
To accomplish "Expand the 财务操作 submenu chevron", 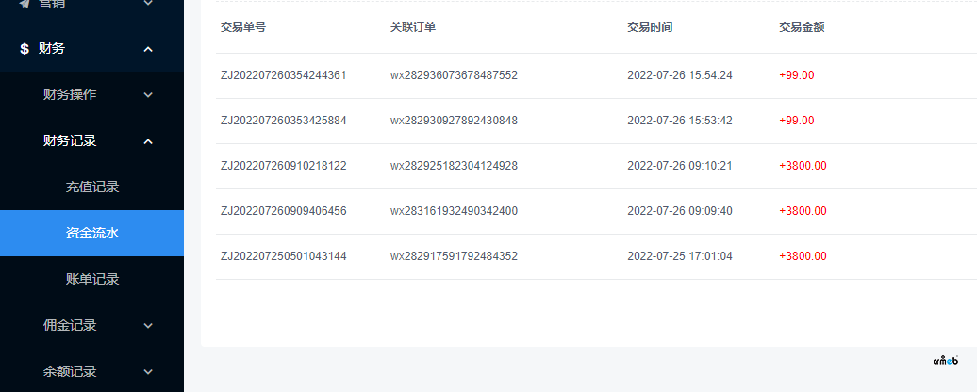I will pyautogui.click(x=148, y=95).
